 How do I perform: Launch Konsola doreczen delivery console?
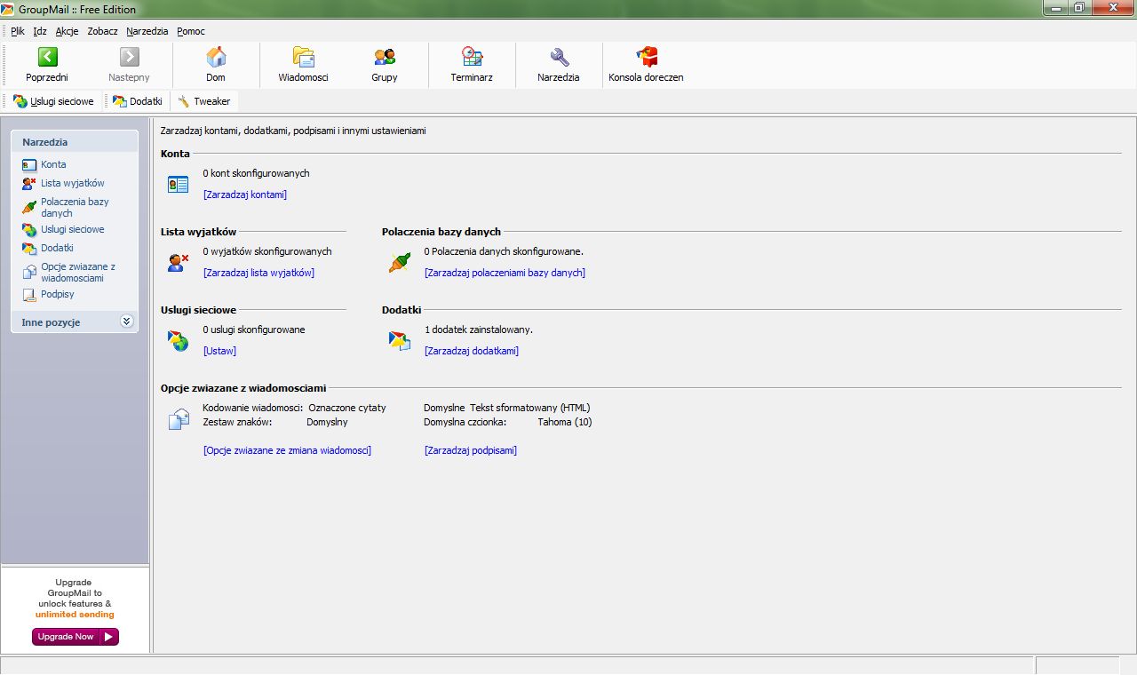point(646,66)
